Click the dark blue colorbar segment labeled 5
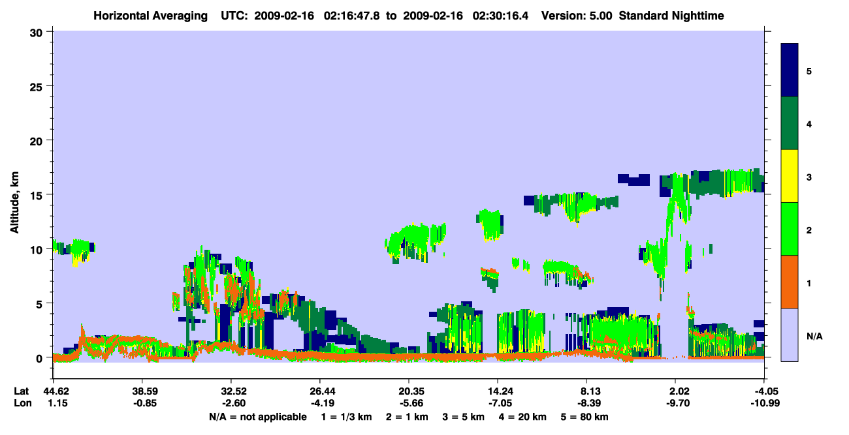The image size is (849, 435). pos(790,70)
